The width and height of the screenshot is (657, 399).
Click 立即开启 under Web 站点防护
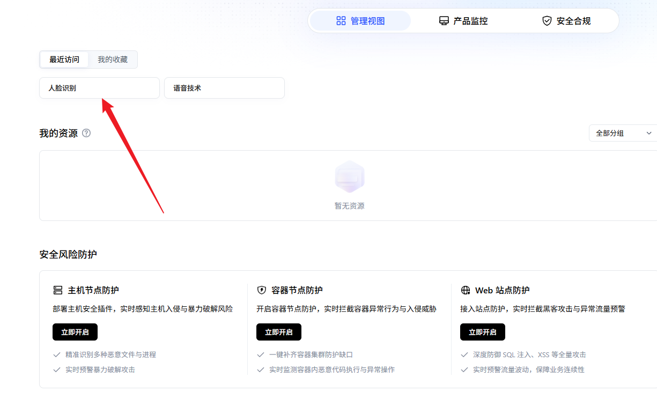click(x=483, y=332)
